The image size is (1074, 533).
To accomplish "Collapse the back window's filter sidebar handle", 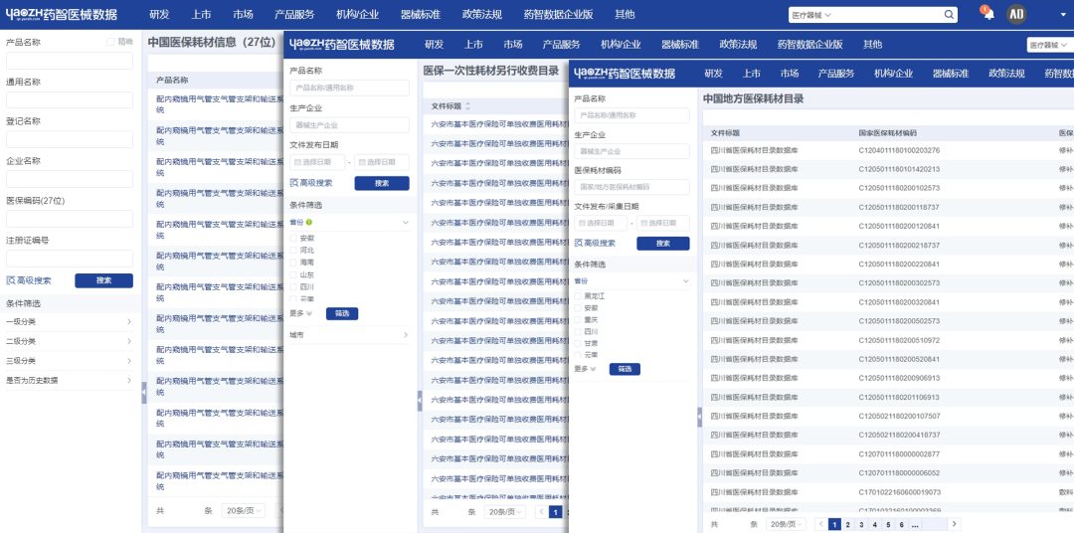I will (144, 393).
